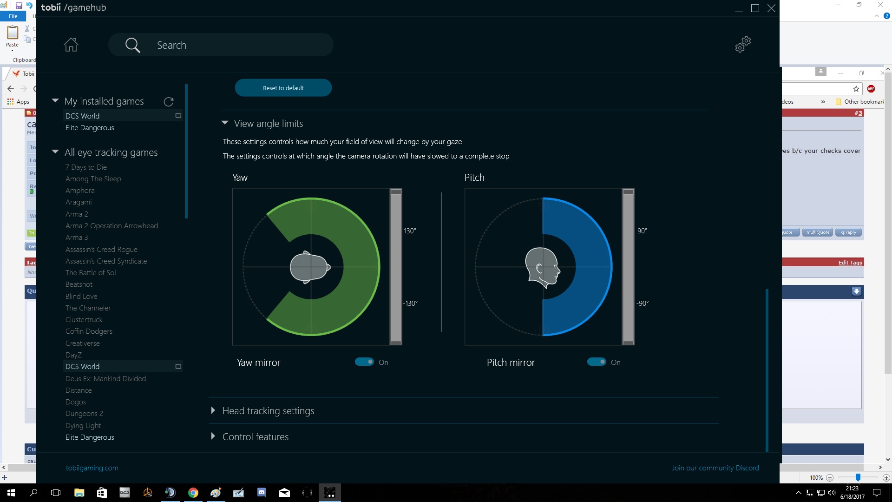
Task: Show hidden system tray icons
Action: [x=798, y=493]
